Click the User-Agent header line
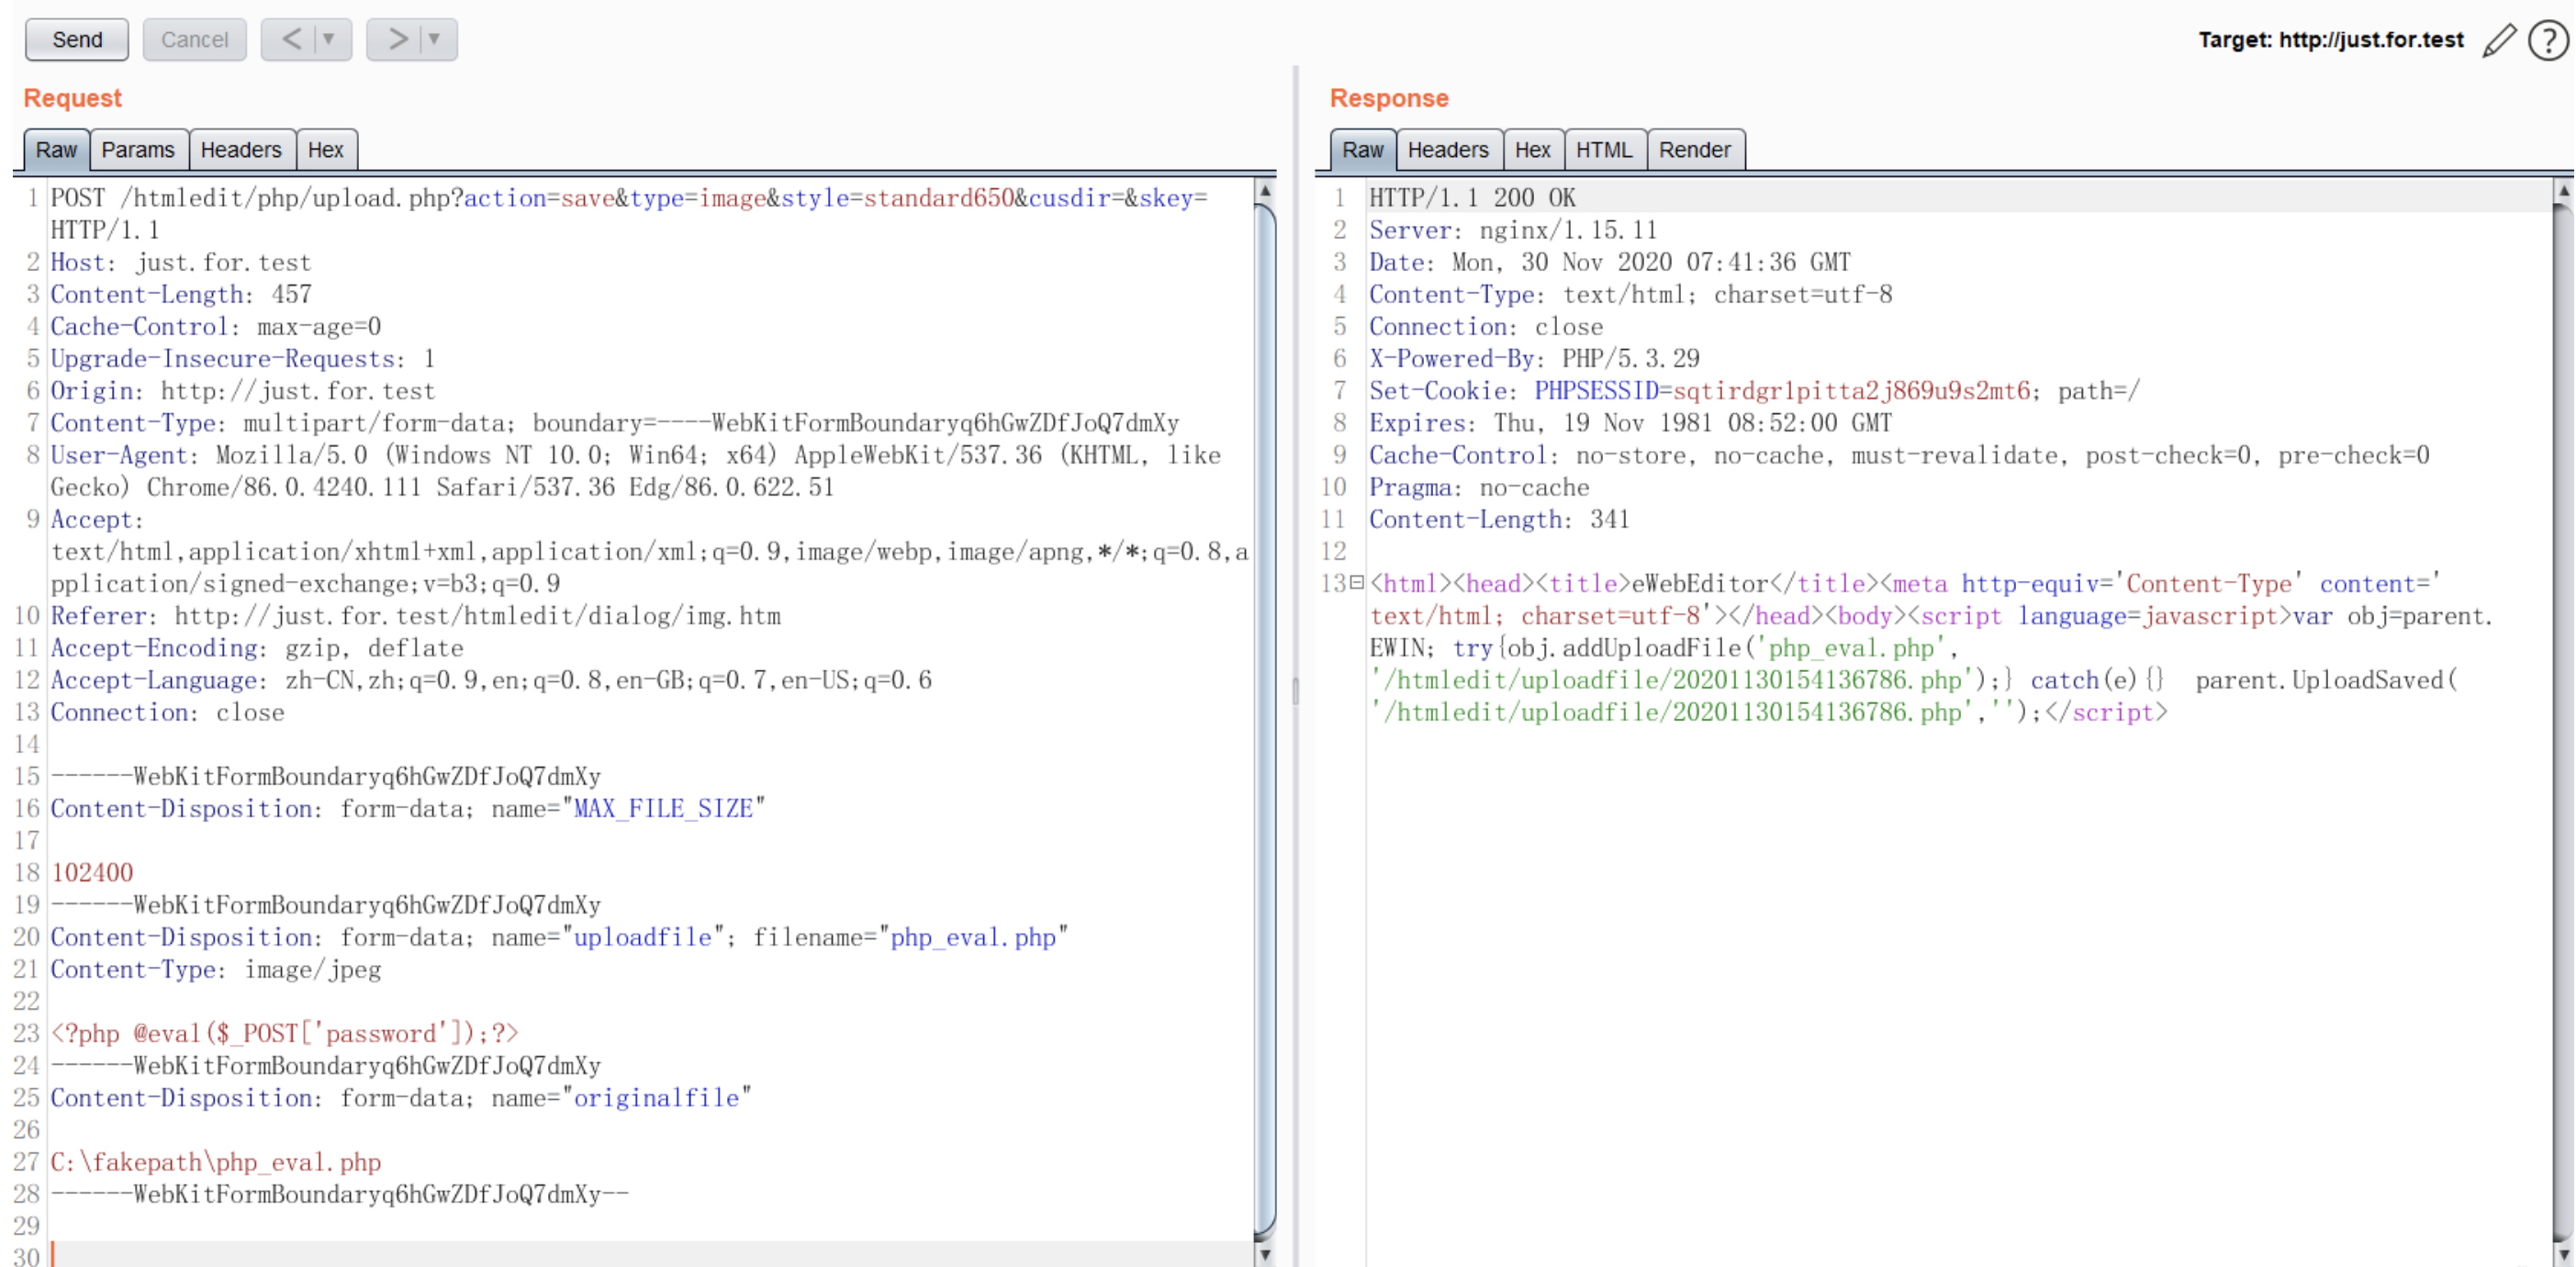The width and height of the screenshot is (2576, 1267). tap(636, 471)
